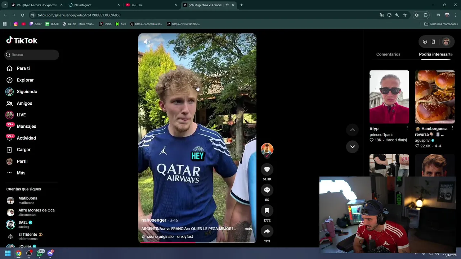The height and width of the screenshot is (259, 461).
Task: Expand caption by clicking más
Action: tap(248, 229)
